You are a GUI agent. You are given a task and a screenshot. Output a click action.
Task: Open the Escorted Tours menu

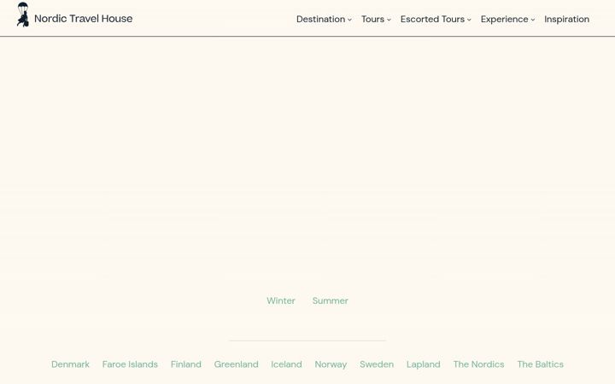432,19
